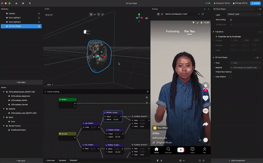Tap the share arrow icon in preview

[206, 124]
